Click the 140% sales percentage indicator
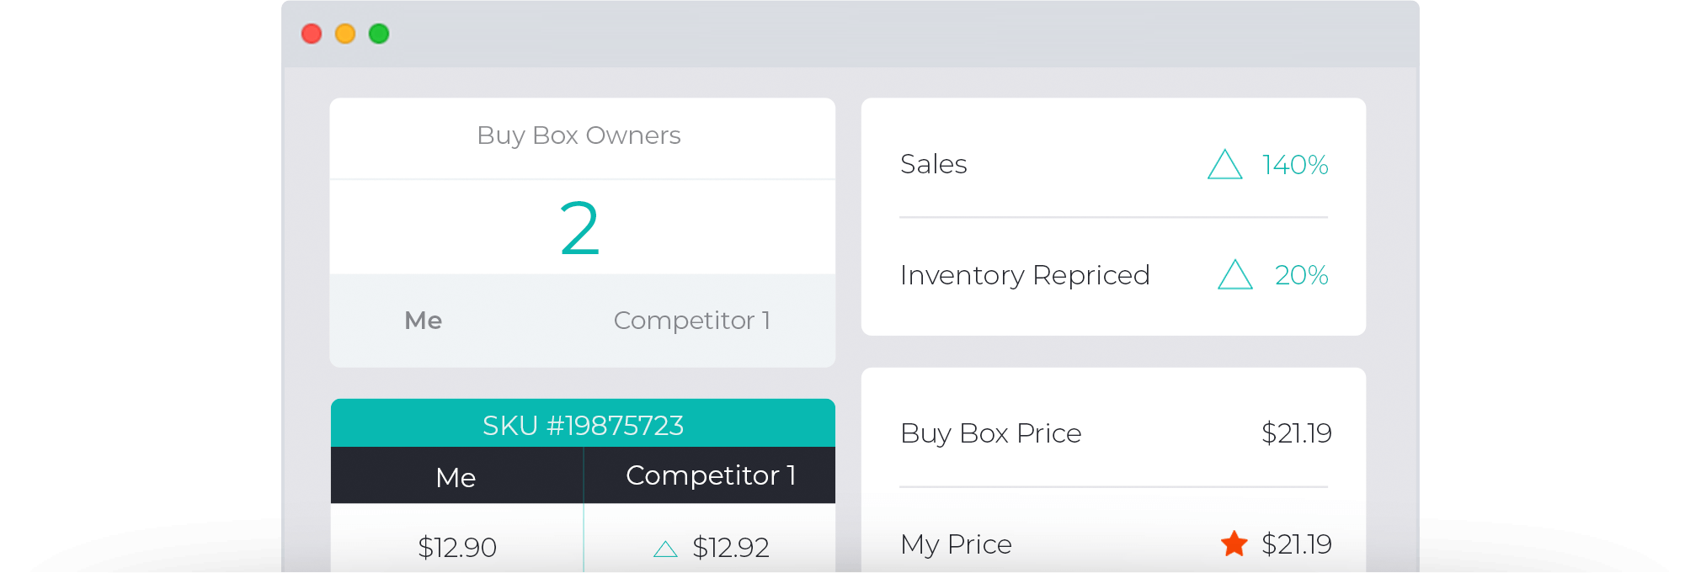Screen dimensions: 1701x573 point(1294,165)
